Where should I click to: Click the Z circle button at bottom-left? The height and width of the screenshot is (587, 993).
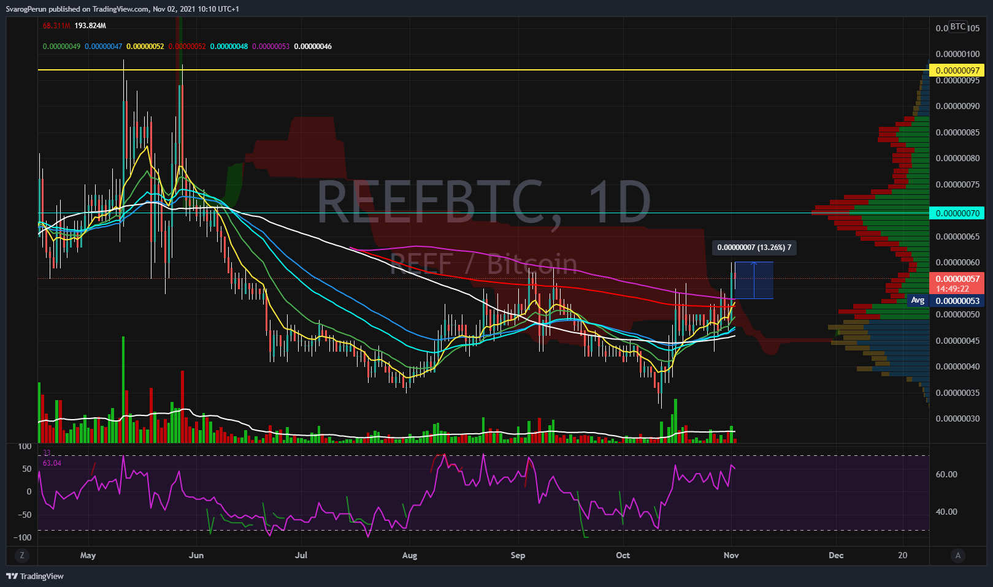point(22,555)
